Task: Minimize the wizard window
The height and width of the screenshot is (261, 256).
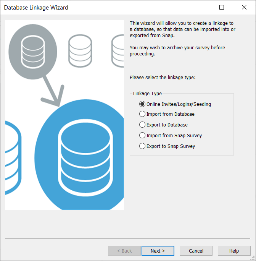Action: (200, 7)
